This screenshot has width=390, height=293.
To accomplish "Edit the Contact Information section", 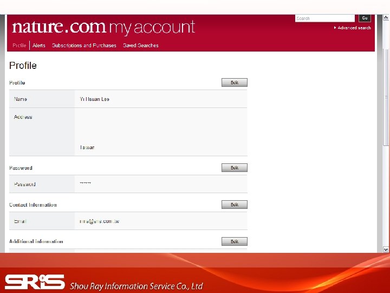I will point(235,205).
